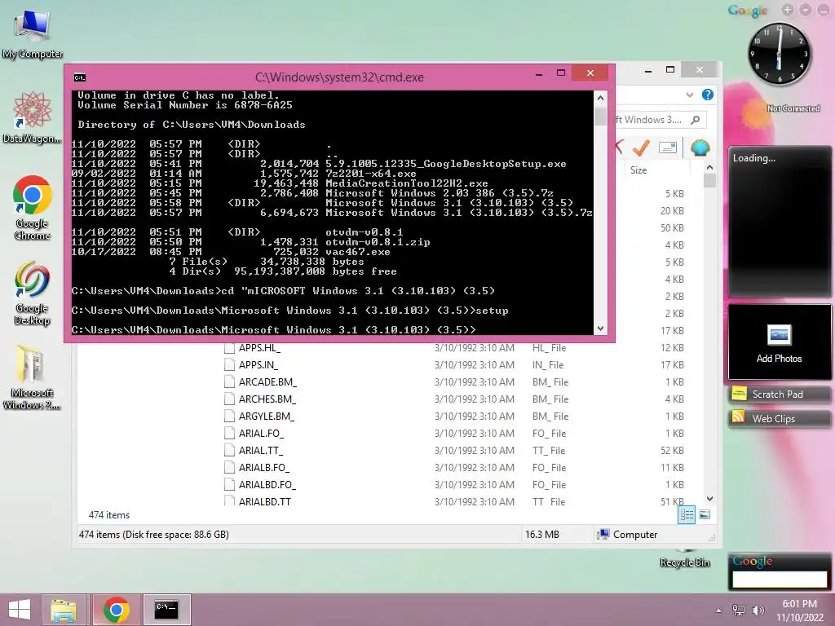Select the ARIALBD.FO_ file
This screenshot has width=835, height=626.
[x=267, y=484]
